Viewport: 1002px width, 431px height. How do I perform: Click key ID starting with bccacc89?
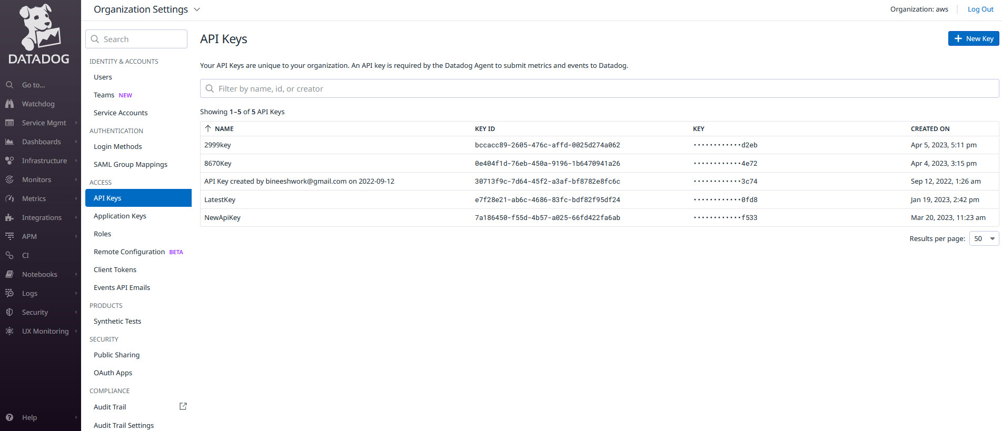(x=548, y=145)
